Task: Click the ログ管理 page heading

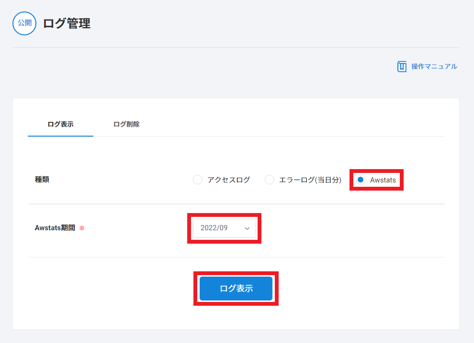Action: point(67,23)
